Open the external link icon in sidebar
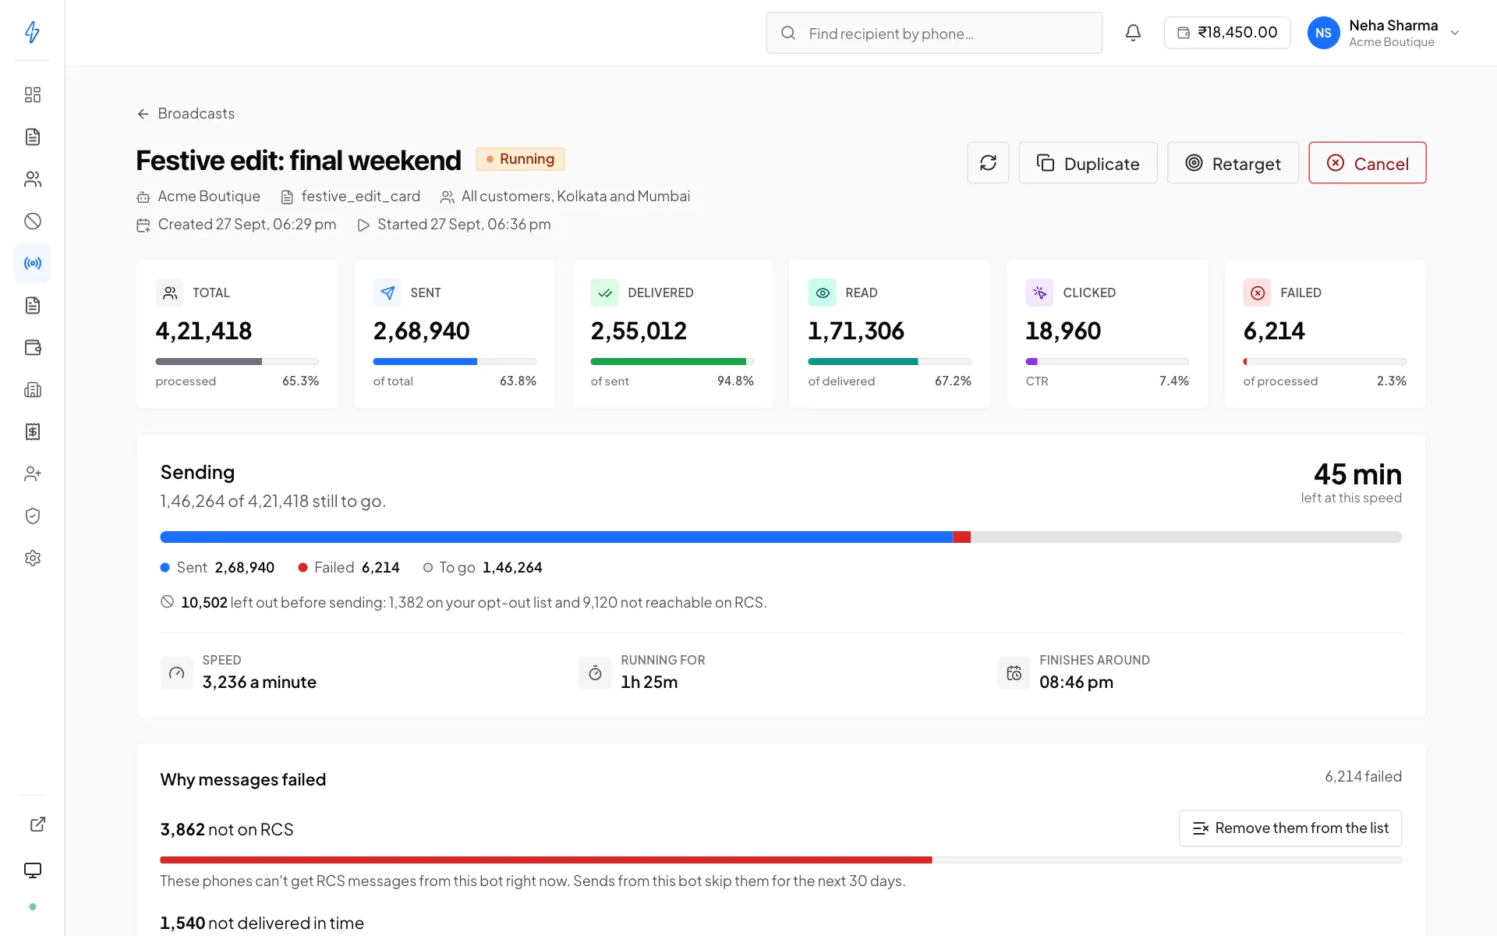The width and height of the screenshot is (1497, 936). (37, 824)
